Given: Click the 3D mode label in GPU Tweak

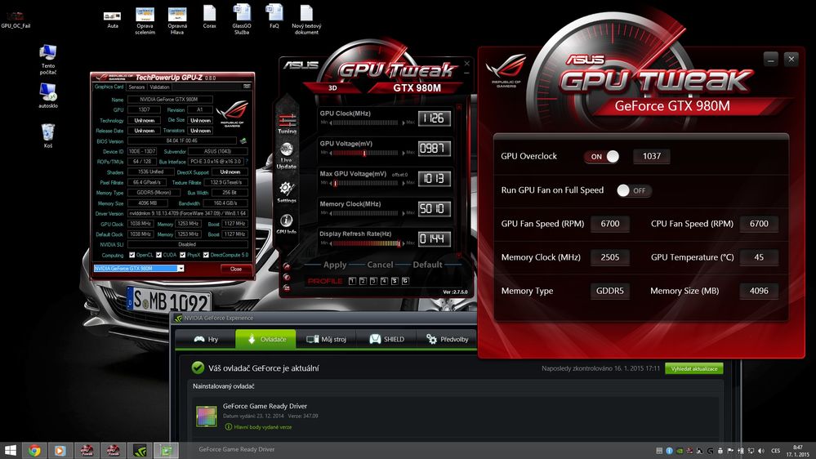Looking at the screenshot, I should pyautogui.click(x=332, y=87).
